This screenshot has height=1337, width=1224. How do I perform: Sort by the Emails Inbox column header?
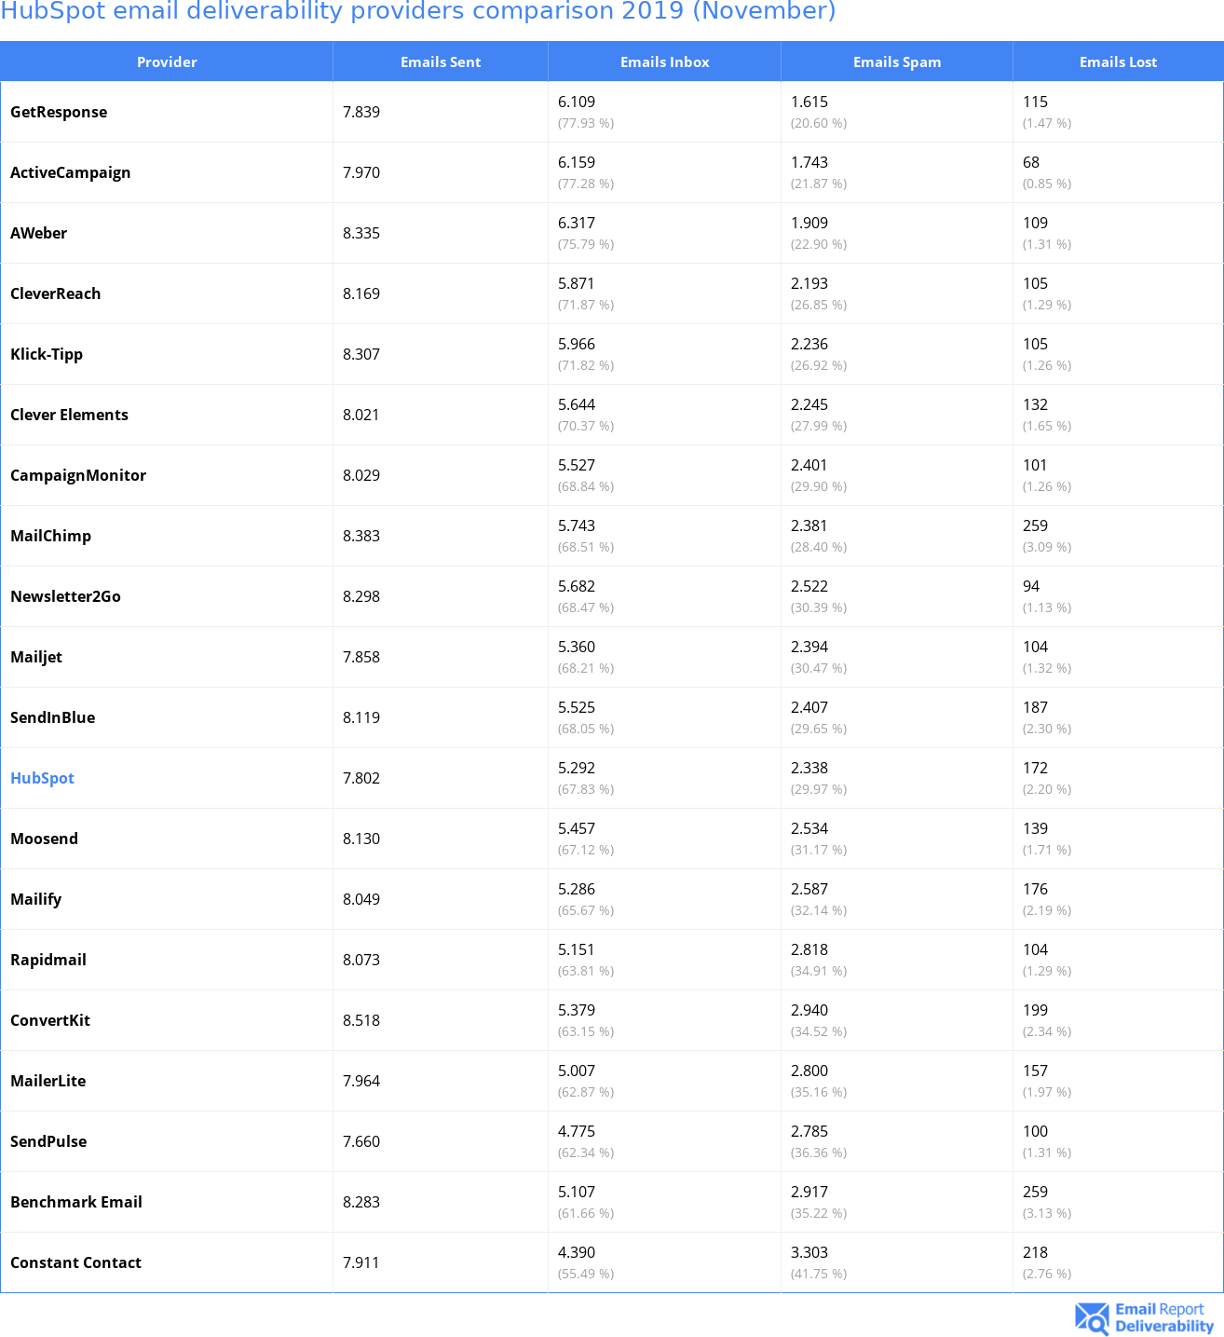tap(664, 62)
